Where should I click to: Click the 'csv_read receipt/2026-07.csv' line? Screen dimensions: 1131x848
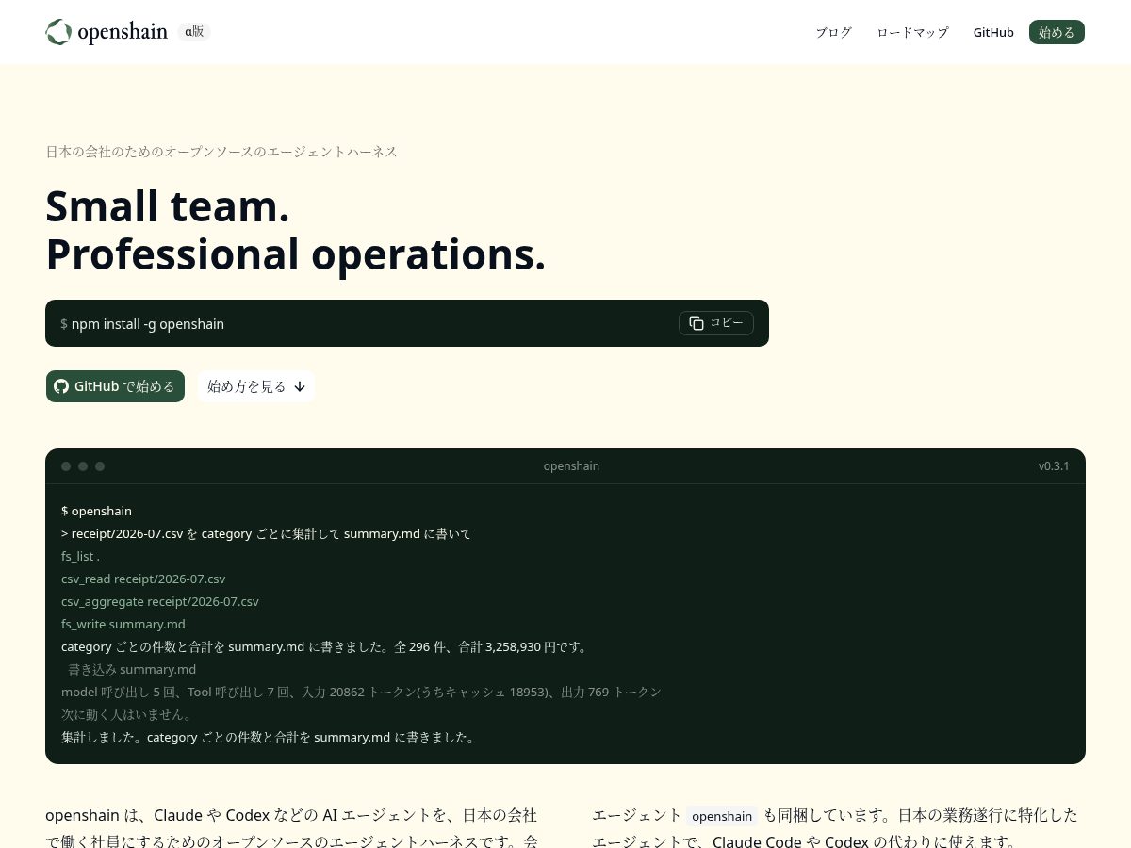[x=143, y=579]
